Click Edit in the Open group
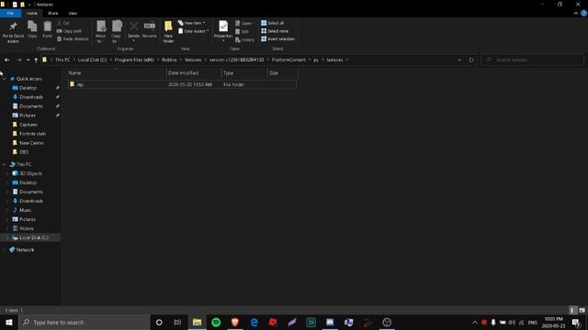Viewport: 588px width, 330px height. pos(243,31)
